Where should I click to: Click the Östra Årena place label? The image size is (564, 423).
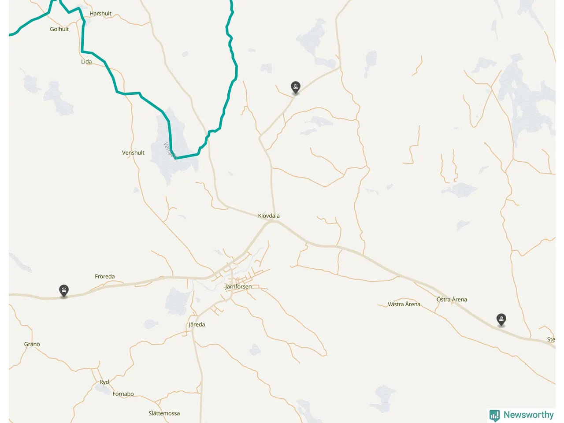click(452, 299)
